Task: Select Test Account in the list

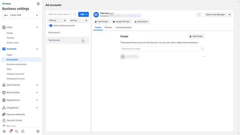Action: [68, 40]
